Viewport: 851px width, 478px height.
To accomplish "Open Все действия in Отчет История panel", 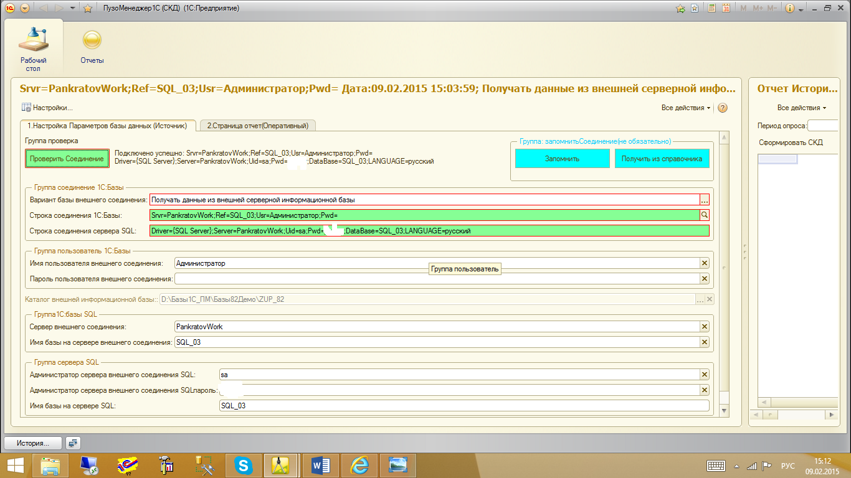I will coord(802,108).
